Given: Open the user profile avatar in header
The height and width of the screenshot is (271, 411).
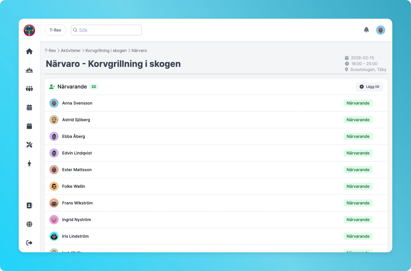Looking at the screenshot, I should [381, 30].
